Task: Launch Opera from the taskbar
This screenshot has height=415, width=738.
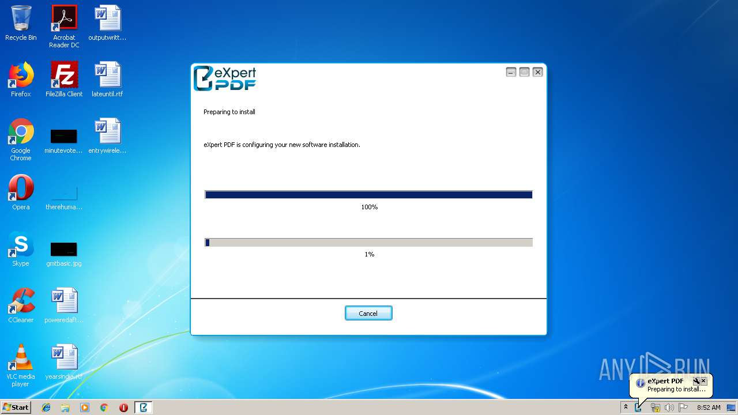Action: (123, 408)
